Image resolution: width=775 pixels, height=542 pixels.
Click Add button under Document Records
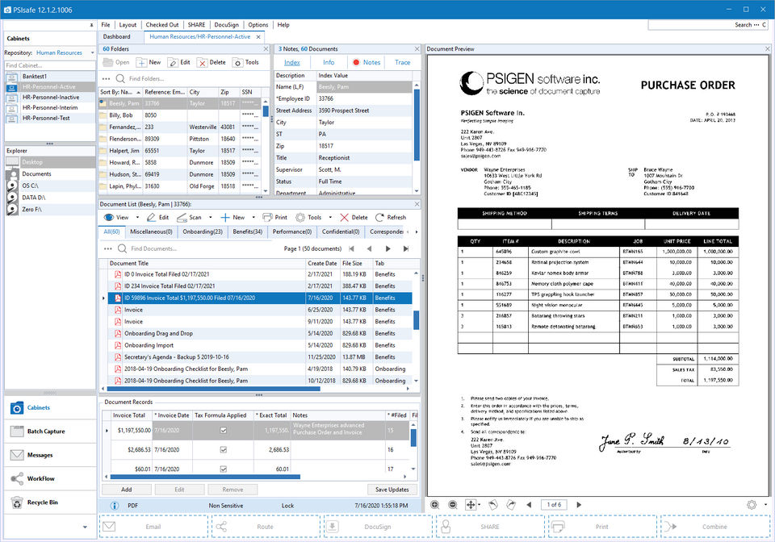pos(126,490)
